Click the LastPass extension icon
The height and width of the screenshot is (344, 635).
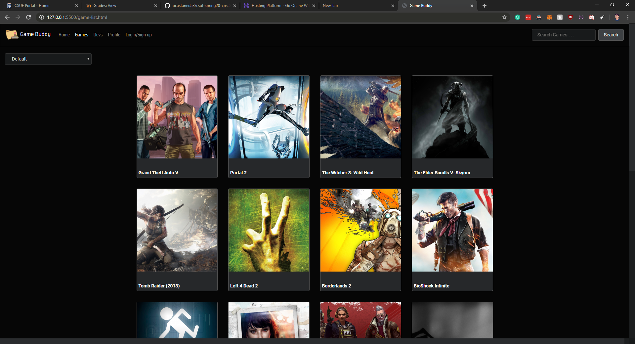(528, 17)
